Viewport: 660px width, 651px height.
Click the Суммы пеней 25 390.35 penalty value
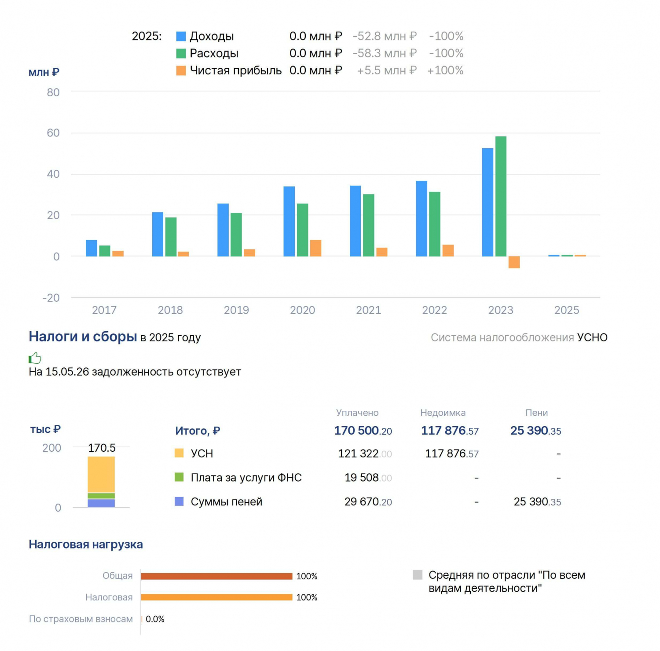click(537, 502)
